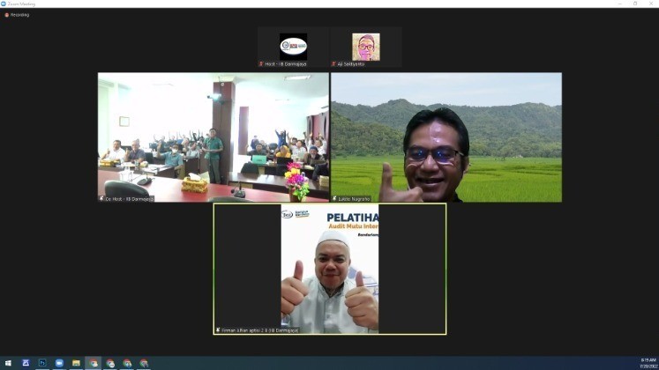Click the Zoom icon in the taskbar
This screenshot has height=370, width=659.
click(x=59, y=363)
